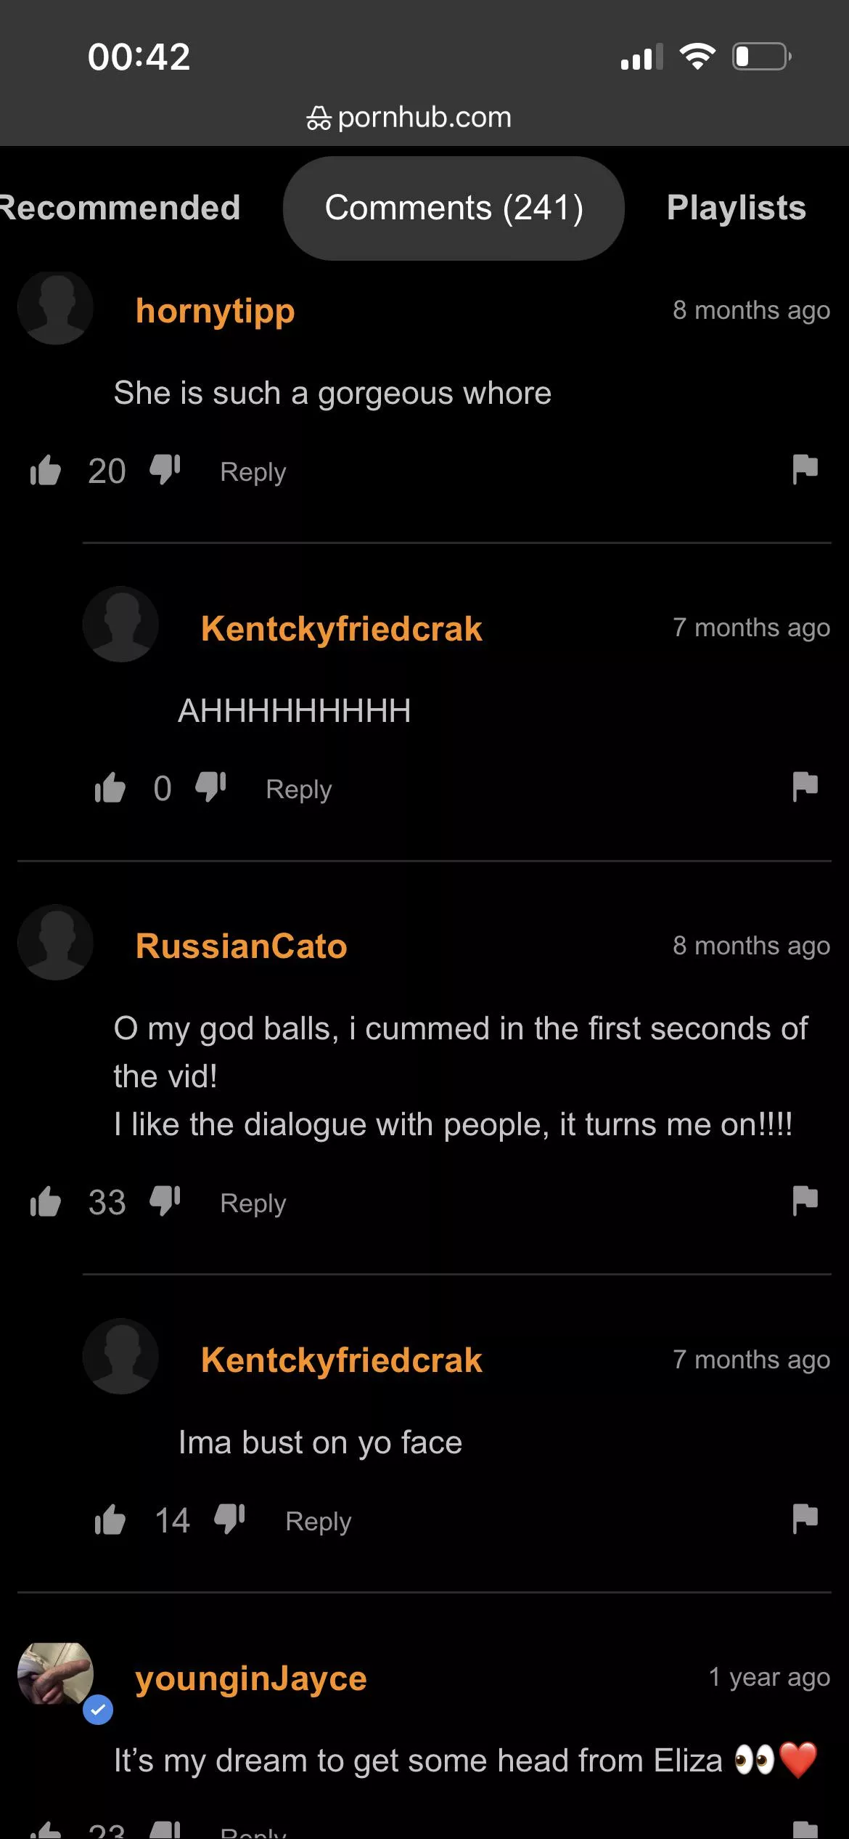Thumbs down the AHHHHHHHHH reply
This screenshot has width=849, height=1839.
point(211,788)
